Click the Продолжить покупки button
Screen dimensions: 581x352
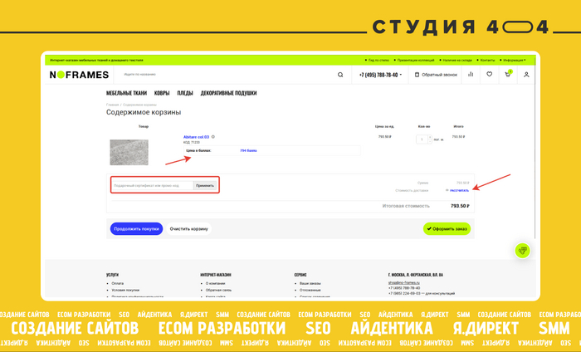pyautogui.click(x=136, y=228)
